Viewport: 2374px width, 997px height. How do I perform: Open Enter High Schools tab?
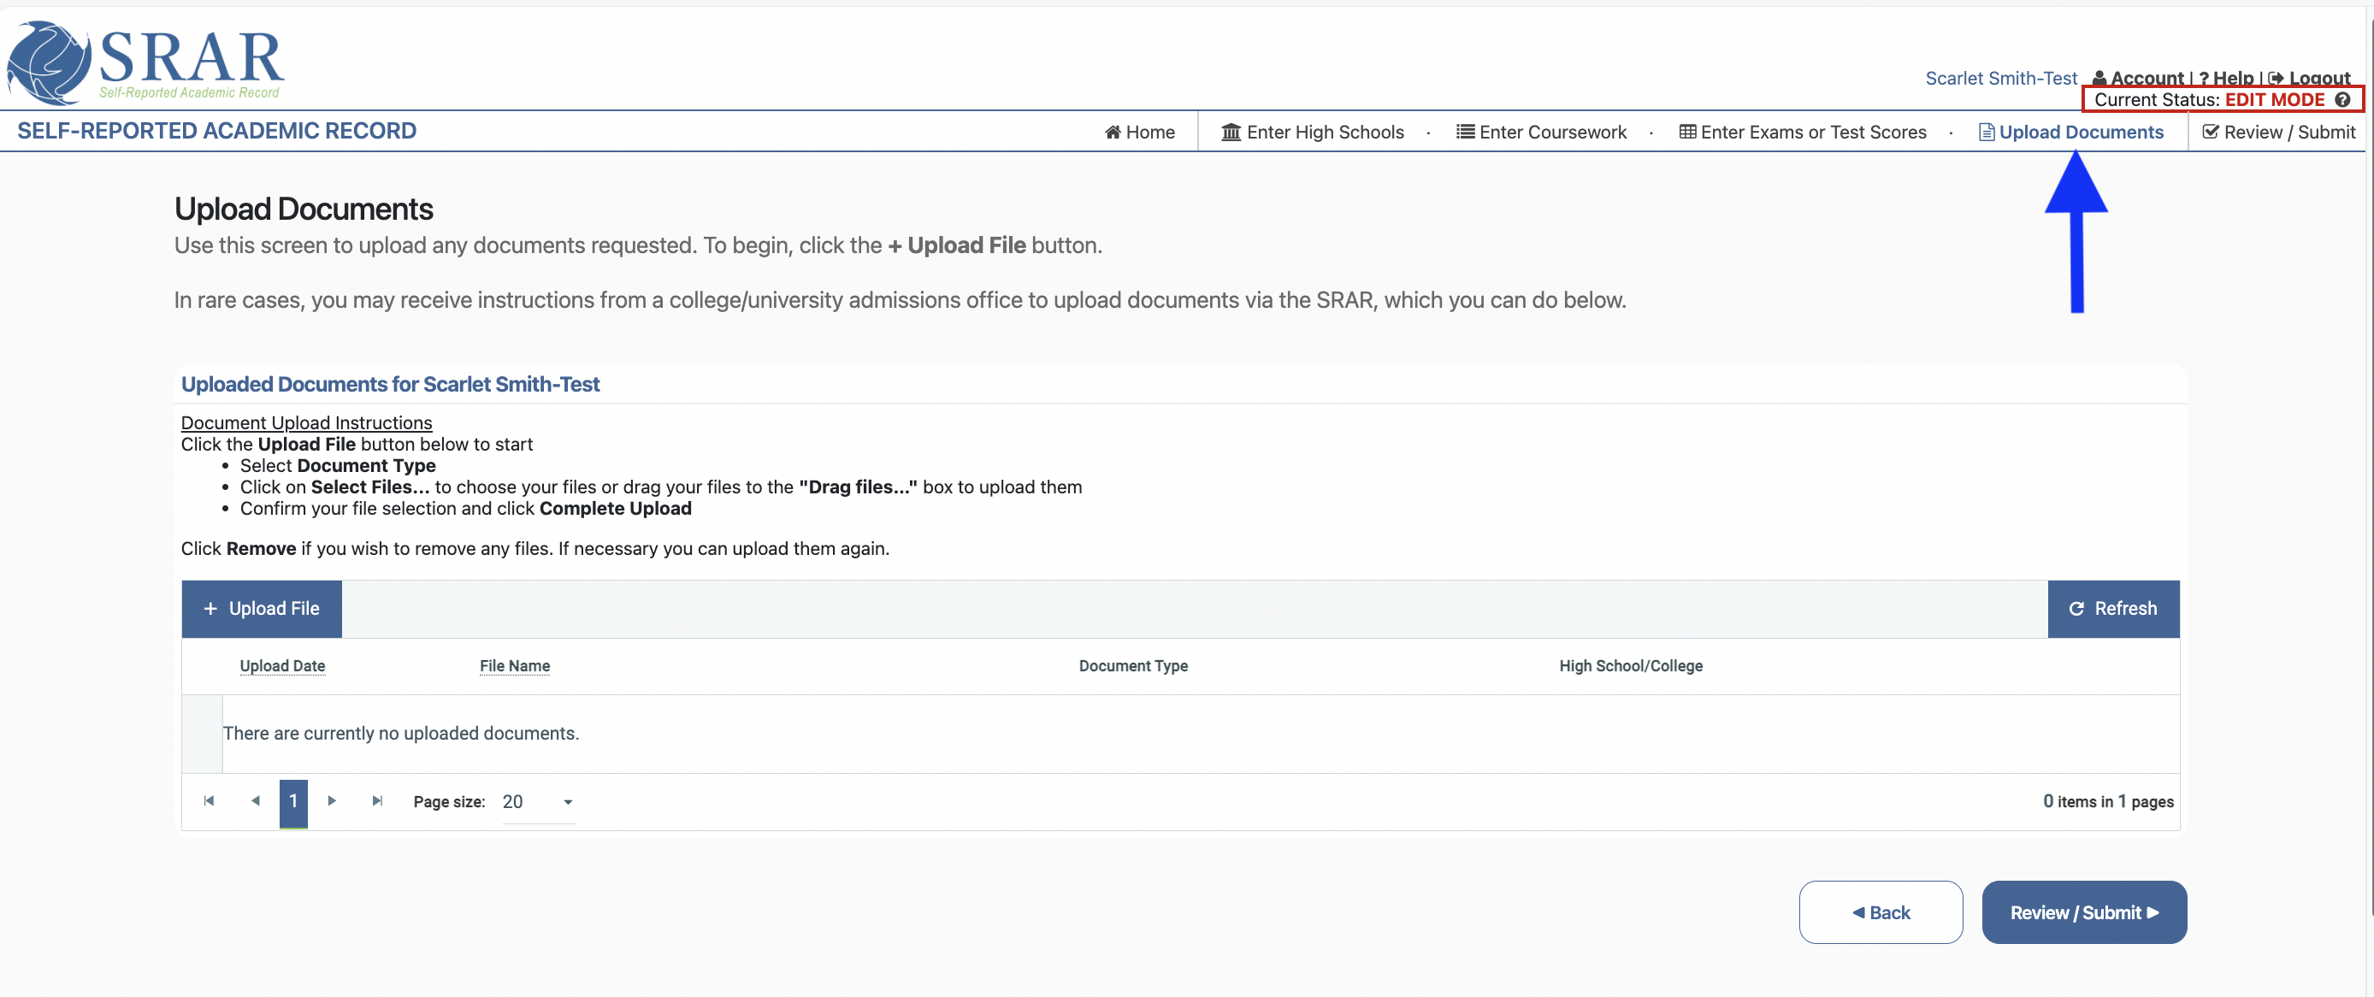[x=1313, y=132]
